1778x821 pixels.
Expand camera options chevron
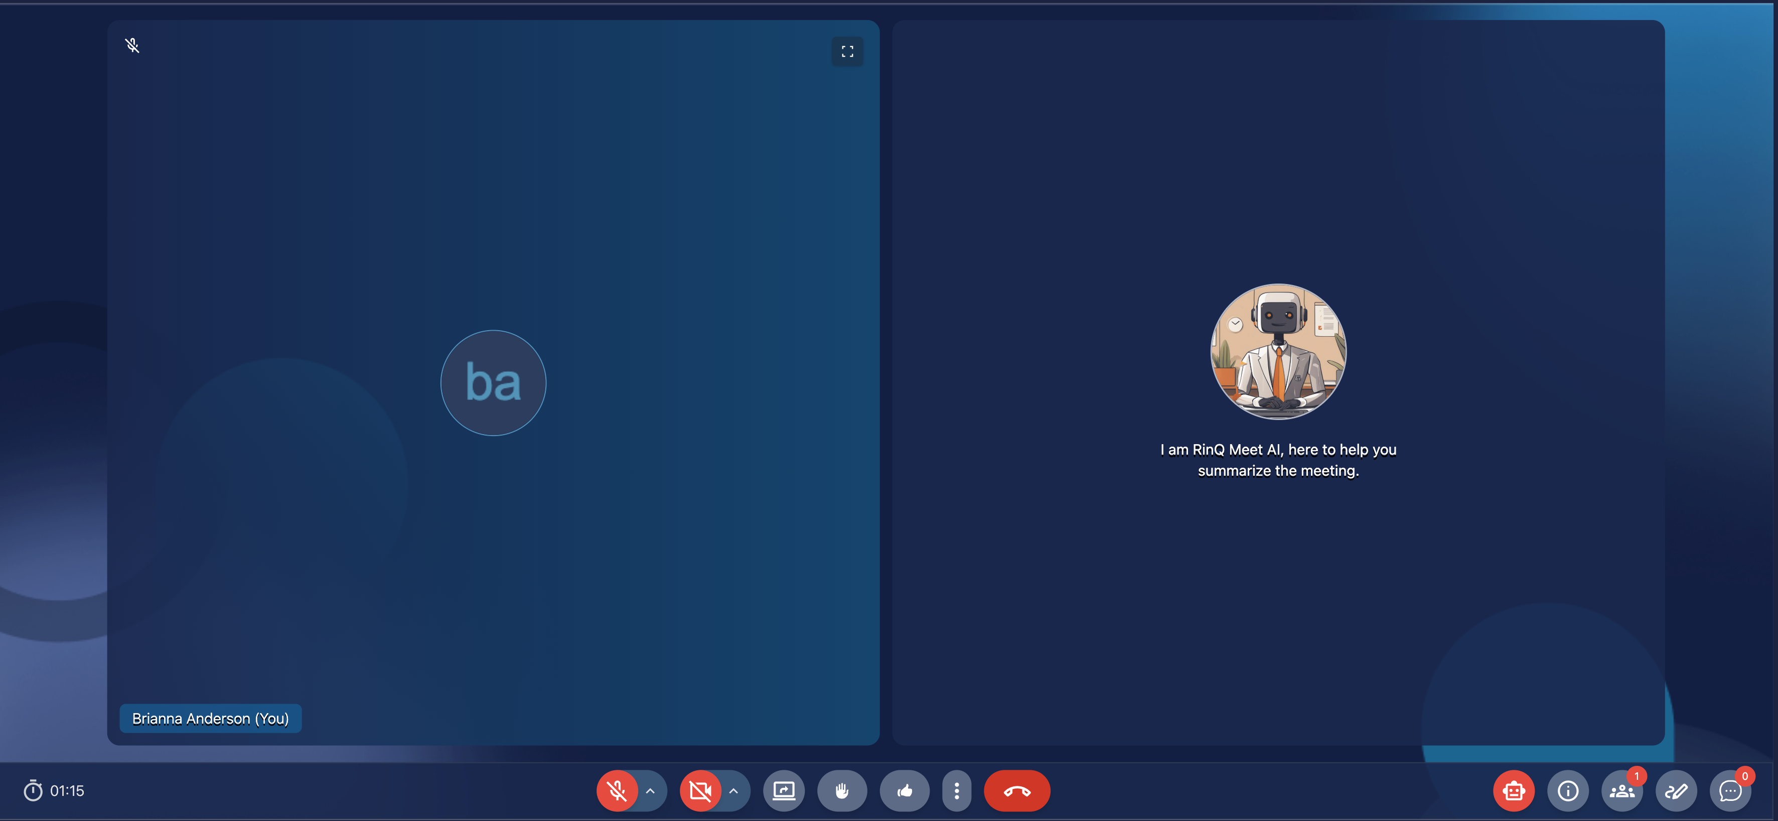pyautogui.click(x=733, y=790)
